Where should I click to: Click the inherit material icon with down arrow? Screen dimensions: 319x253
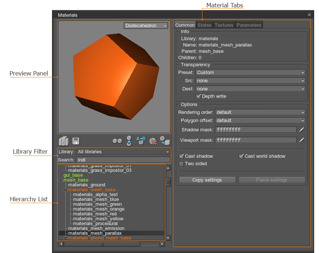click(x=129, y=141)
